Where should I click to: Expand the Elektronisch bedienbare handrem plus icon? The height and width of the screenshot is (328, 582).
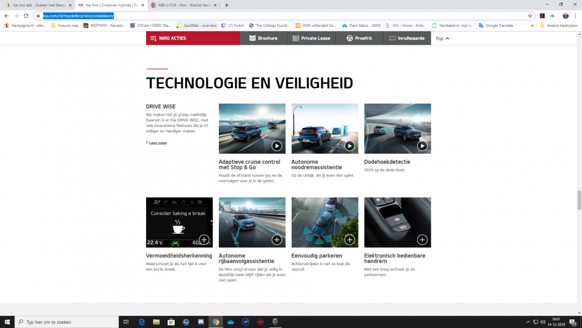422,239
